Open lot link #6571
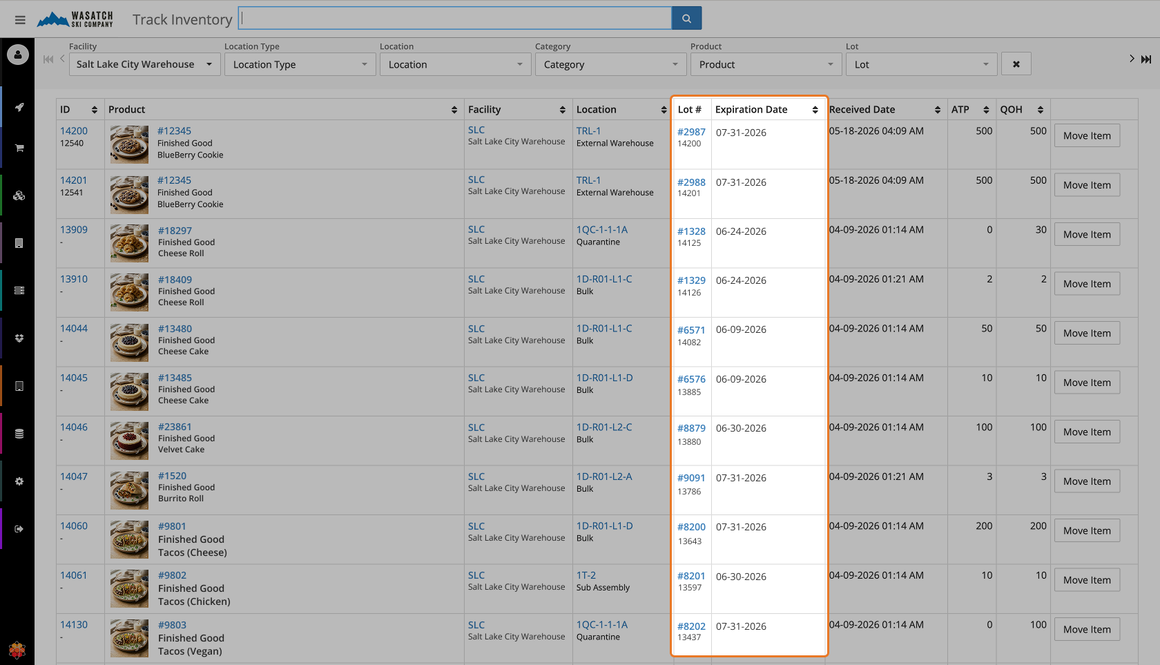The width and height of the screenshot is (1160, 665). [691, 330]
